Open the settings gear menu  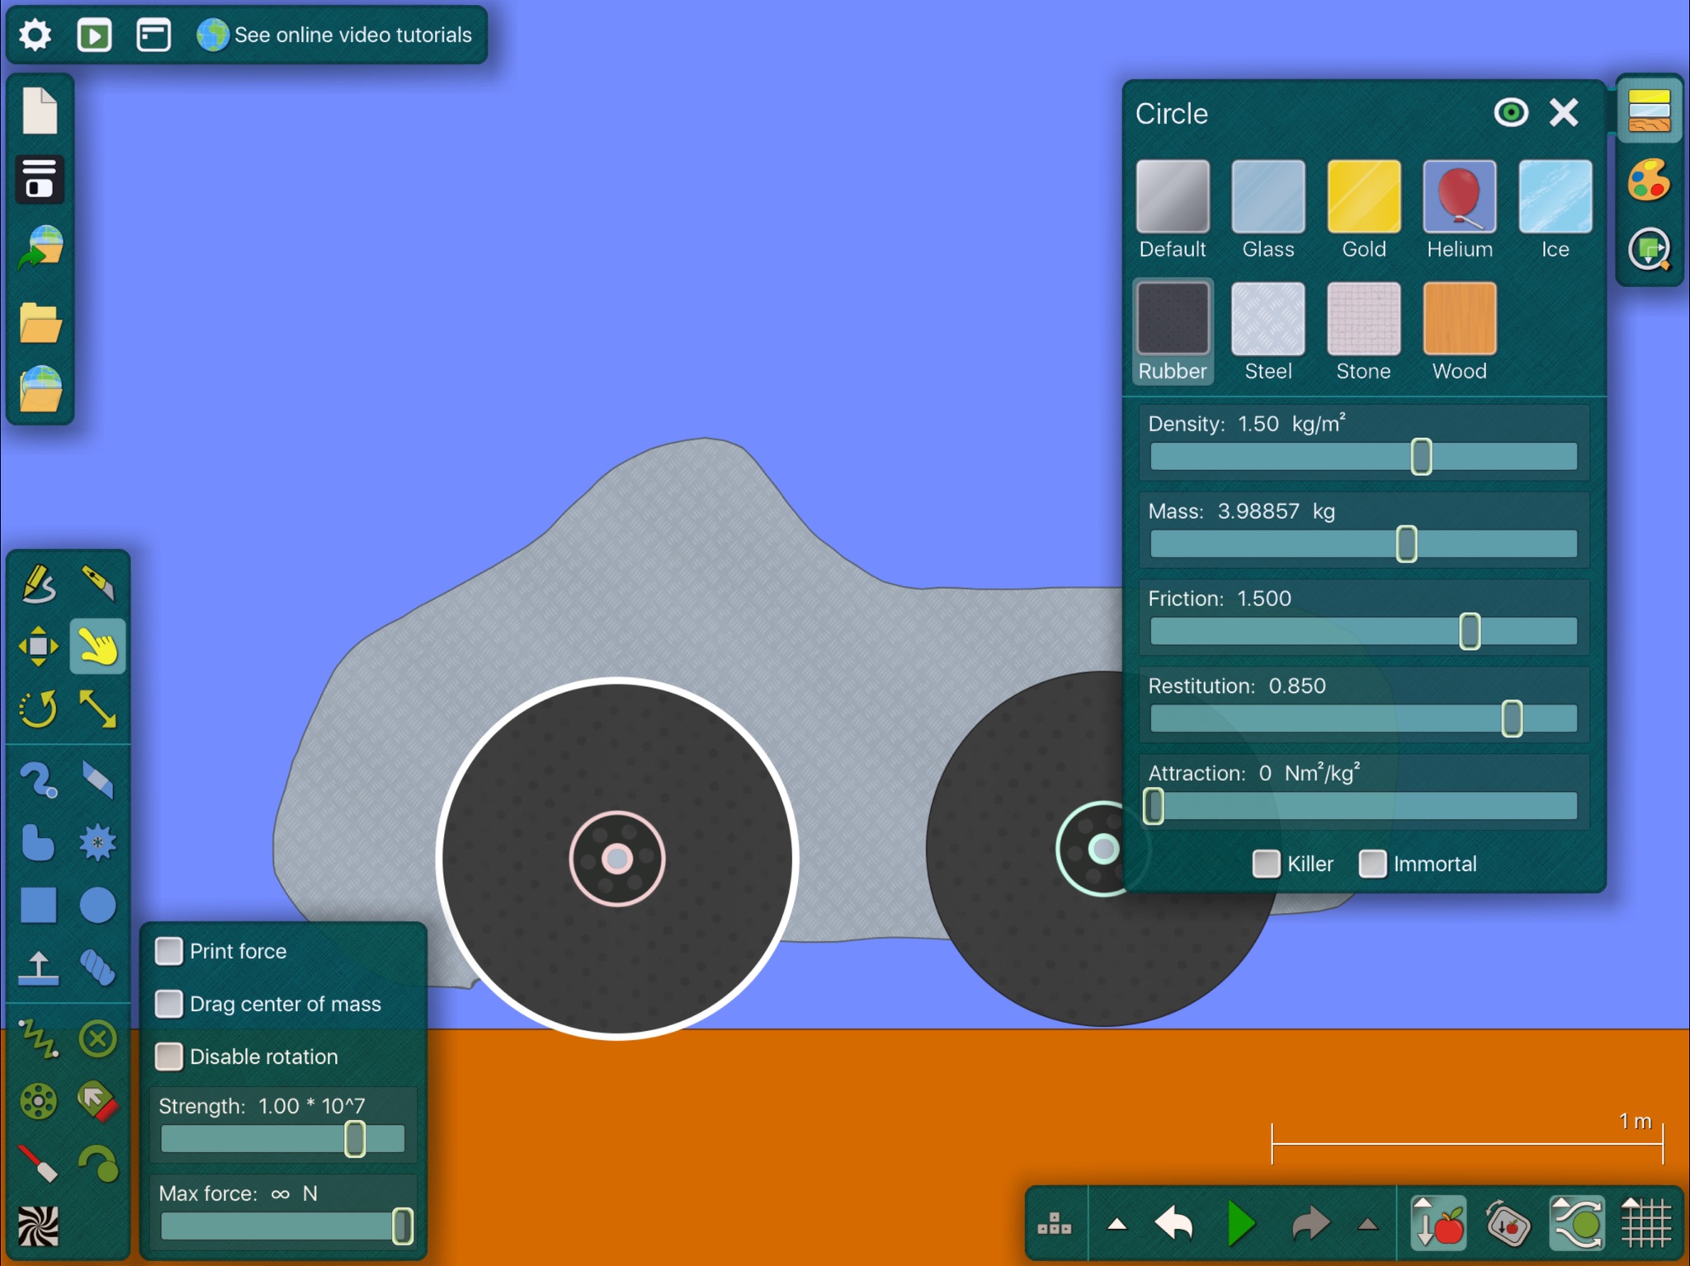35,35
